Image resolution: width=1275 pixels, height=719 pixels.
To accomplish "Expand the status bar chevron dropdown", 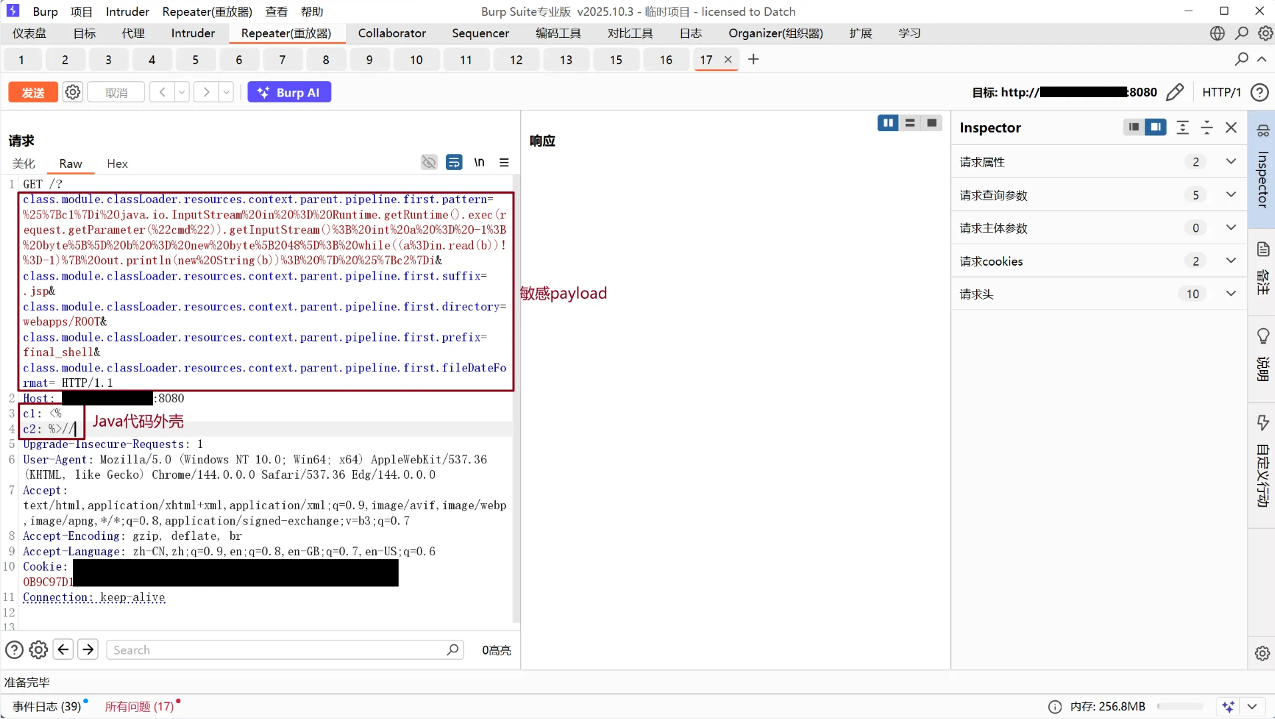I will [1252, 706].
